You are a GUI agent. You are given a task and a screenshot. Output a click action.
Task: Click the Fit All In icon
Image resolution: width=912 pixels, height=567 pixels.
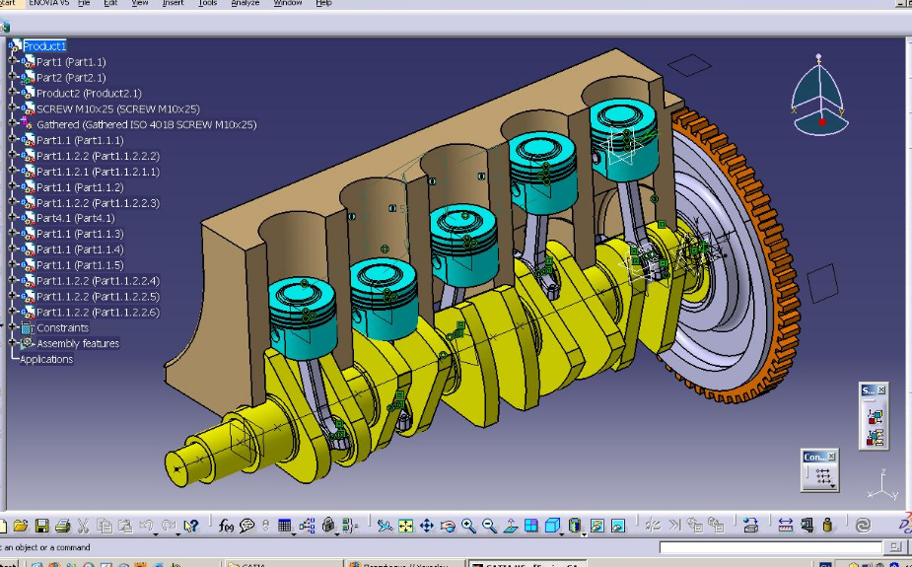405,527
